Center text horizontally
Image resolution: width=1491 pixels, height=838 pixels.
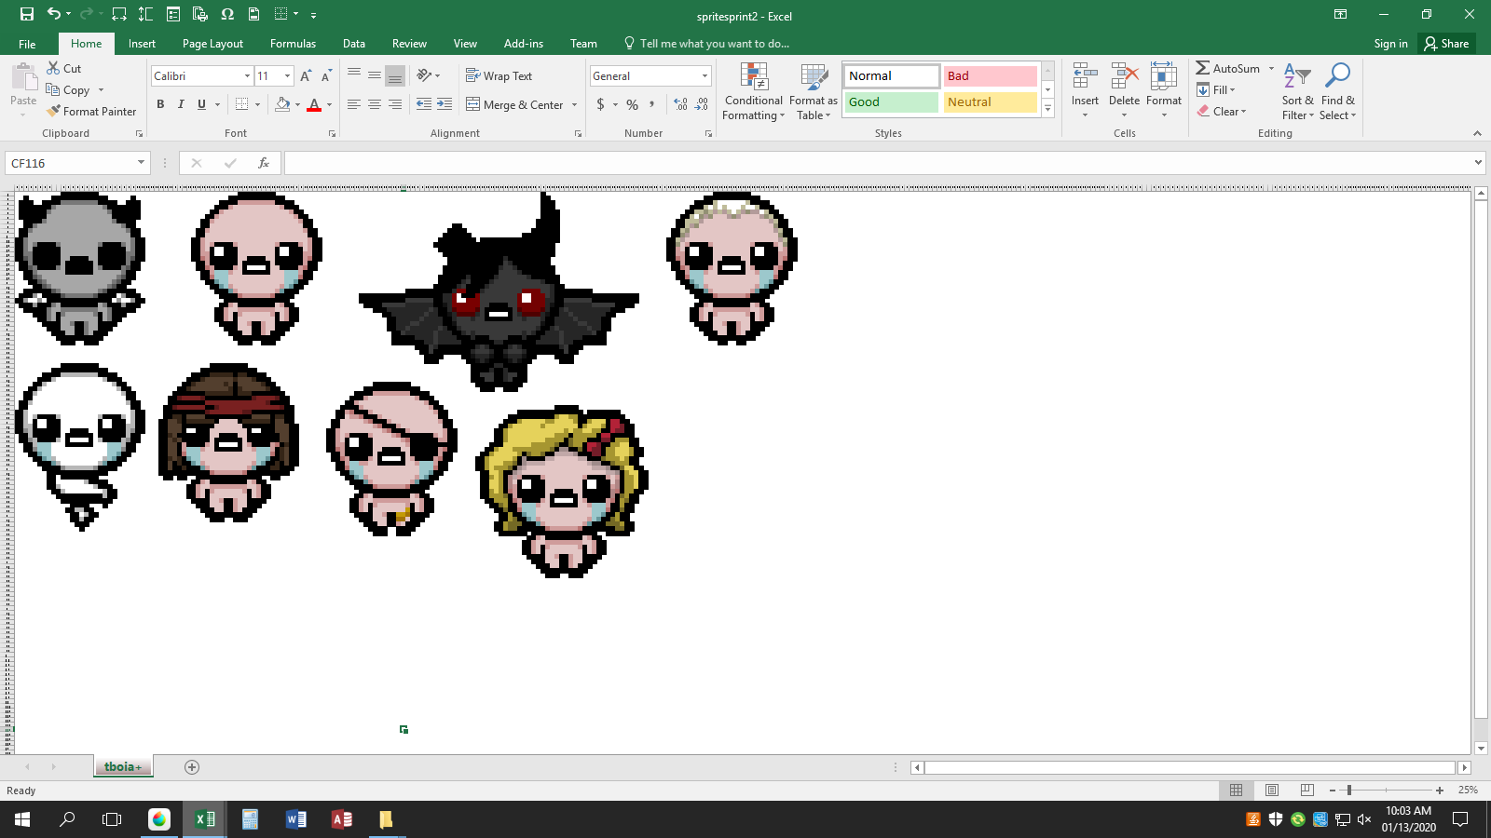point(375,104)
